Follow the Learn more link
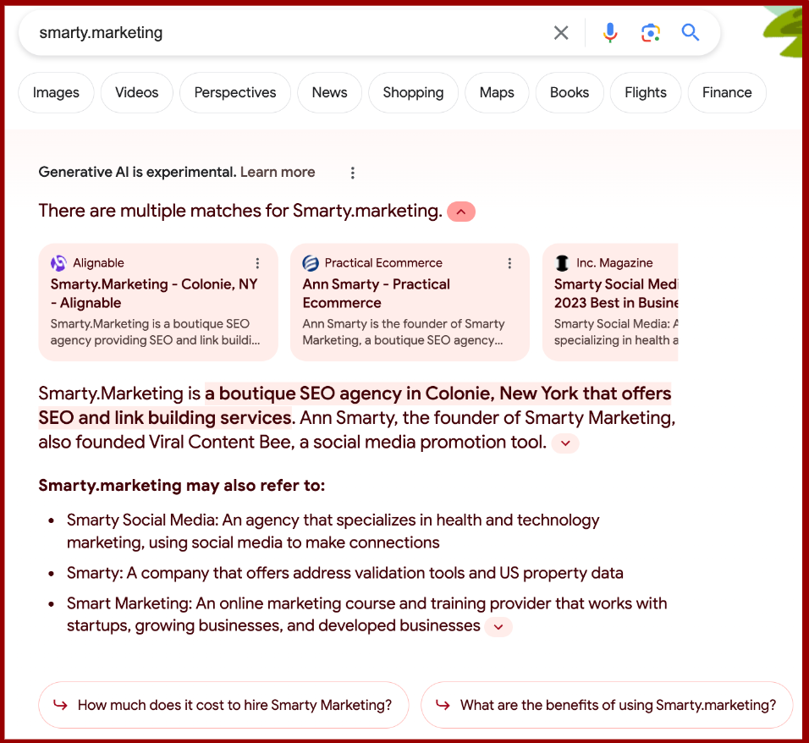 point(278,172)
